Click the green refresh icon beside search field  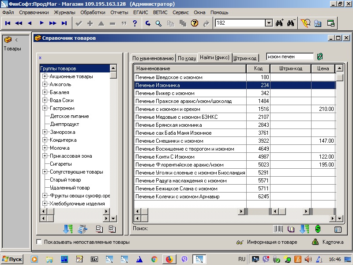320,57
